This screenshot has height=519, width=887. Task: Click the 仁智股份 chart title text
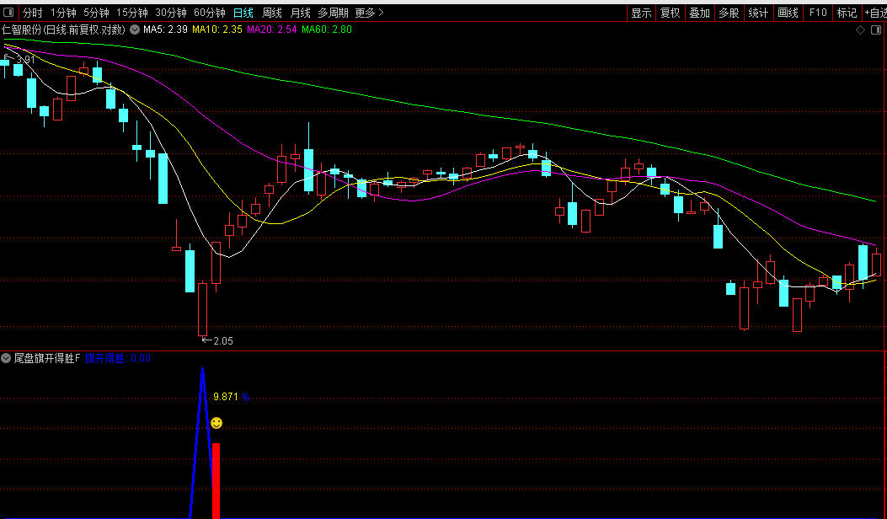64,30
